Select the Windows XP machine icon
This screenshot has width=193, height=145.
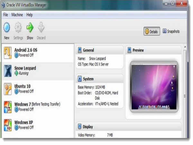pos(8,125)
